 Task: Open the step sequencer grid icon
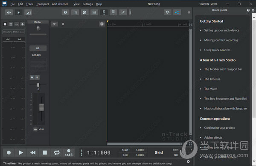pyautogui.click(x=84, y=12)
